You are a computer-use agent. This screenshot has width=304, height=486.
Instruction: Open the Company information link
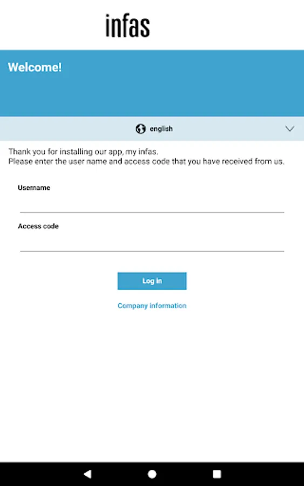click(152, 306)
